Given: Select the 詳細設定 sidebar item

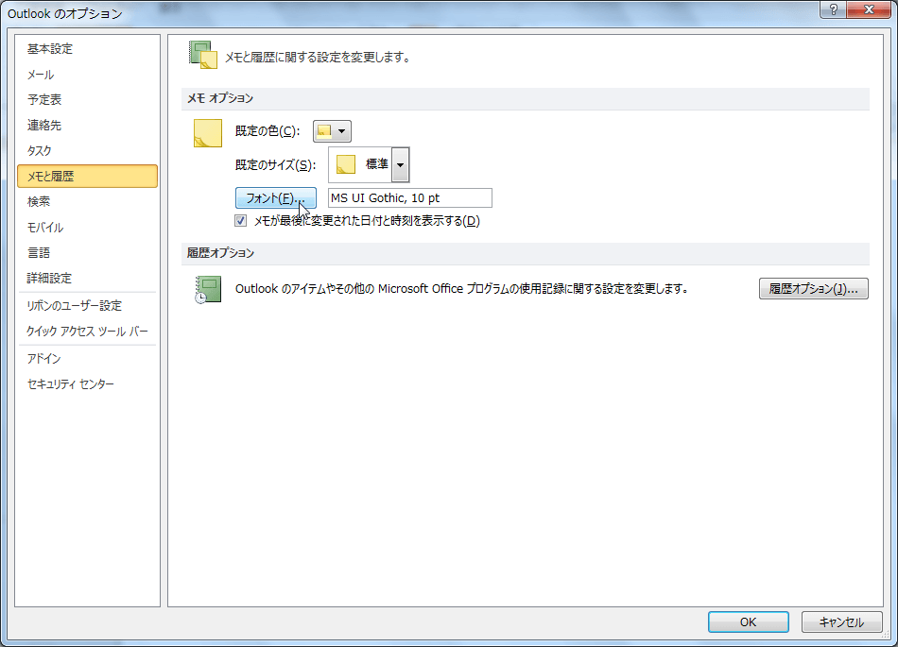Looking at the screenshot, I should pyautogui.click(x=49, y=279).
